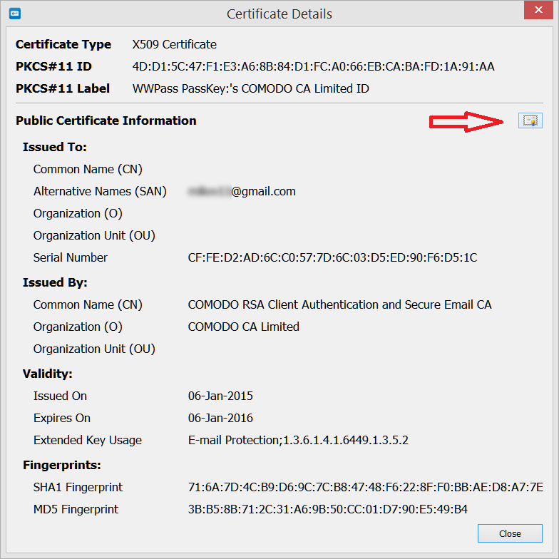This screenshot has width=559, height=559.
Task: Click the 'Fingerprints:' section heading
Action: 61,465
